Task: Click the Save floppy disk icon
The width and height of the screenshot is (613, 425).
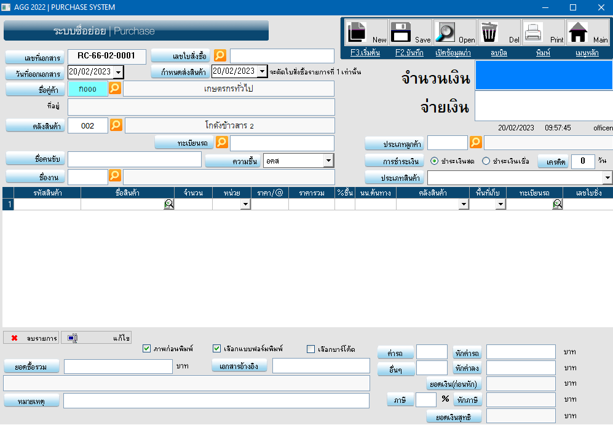Action: 410,32
